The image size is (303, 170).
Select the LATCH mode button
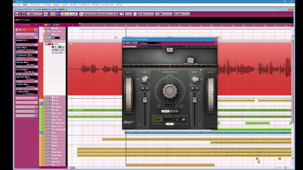pos(165,111)
